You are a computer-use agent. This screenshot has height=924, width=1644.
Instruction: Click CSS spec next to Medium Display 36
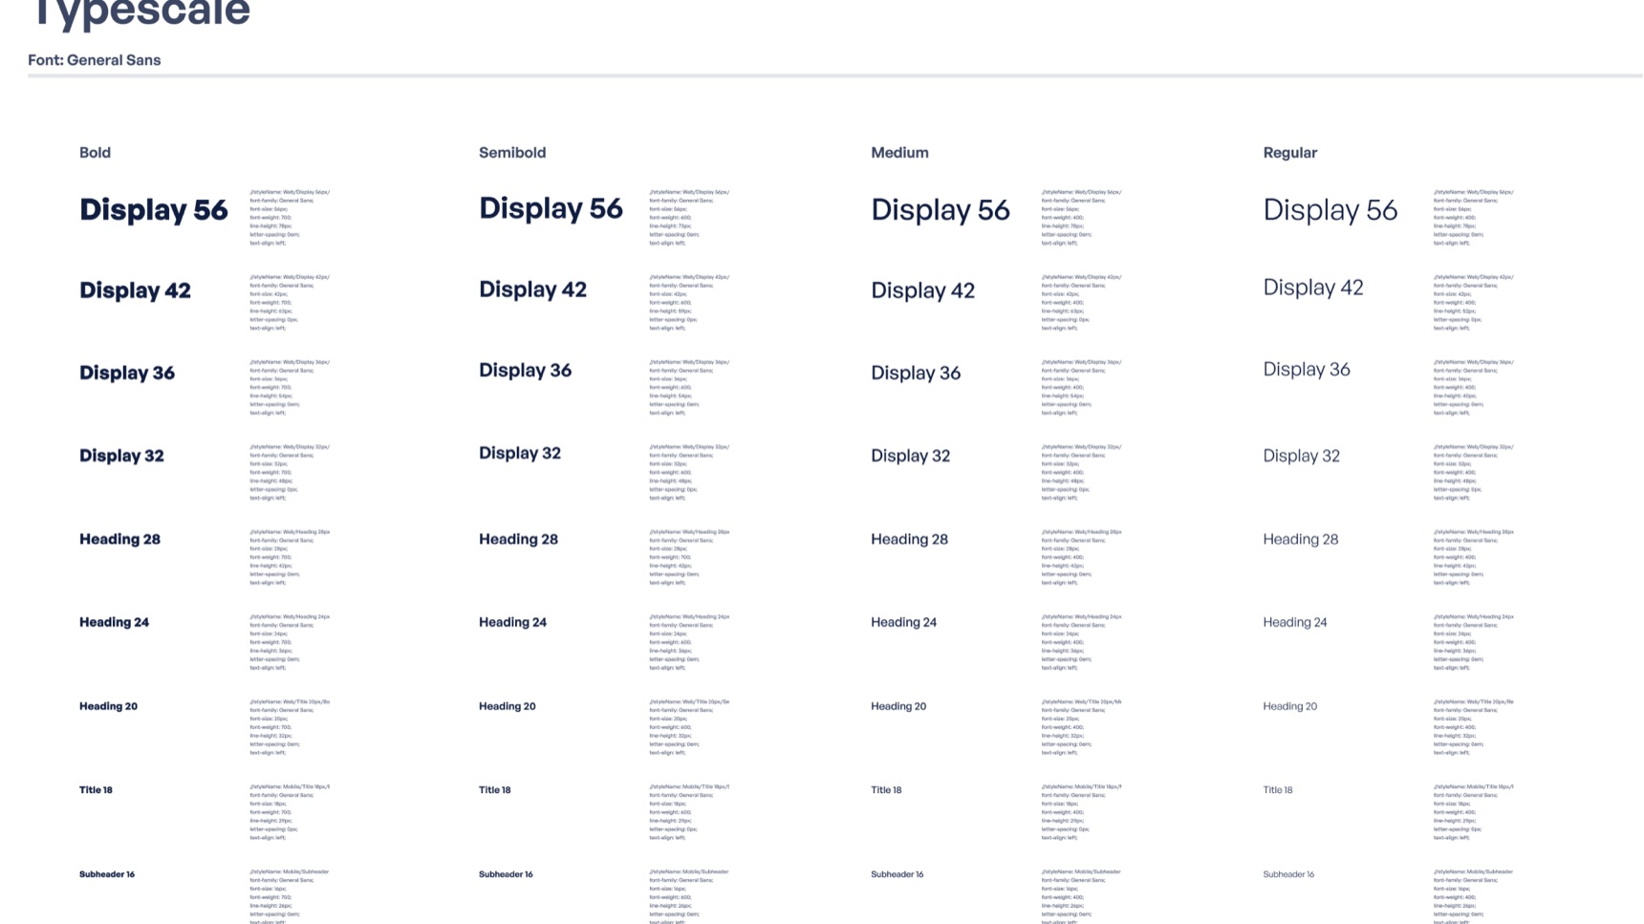1081,388
